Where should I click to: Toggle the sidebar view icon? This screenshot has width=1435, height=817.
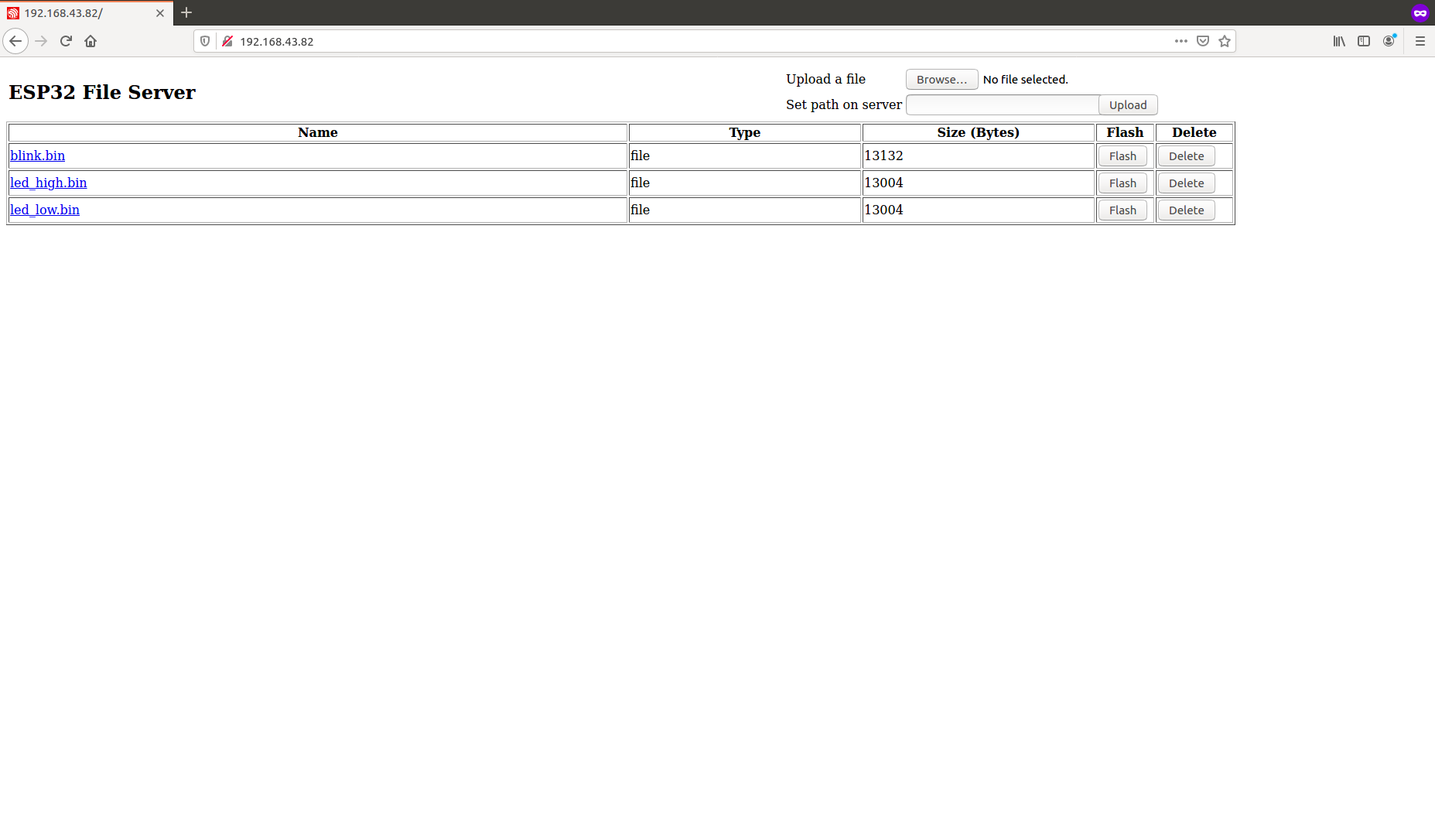coord(1364,41)
